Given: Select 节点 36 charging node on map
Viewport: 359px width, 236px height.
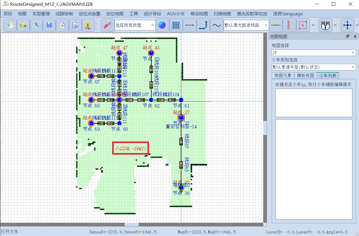Looking at the screenshot, I should pos(181,187).
